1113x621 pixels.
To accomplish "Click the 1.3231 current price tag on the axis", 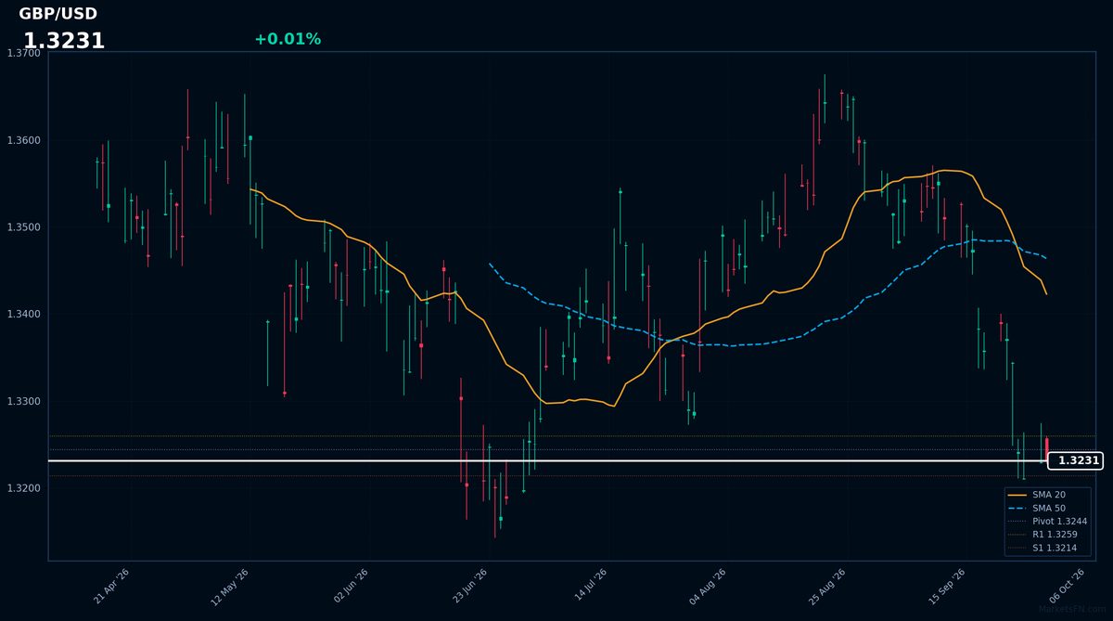I will point(1076,460).
